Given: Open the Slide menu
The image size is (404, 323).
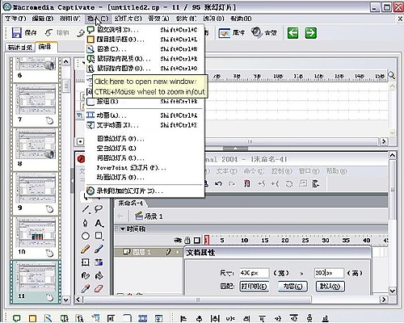Looking at the screenshot, I should pos(128,19).
